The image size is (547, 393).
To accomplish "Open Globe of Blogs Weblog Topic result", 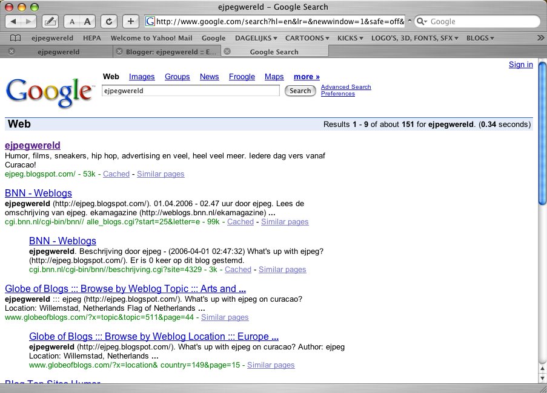I will [x=125, y=288].
